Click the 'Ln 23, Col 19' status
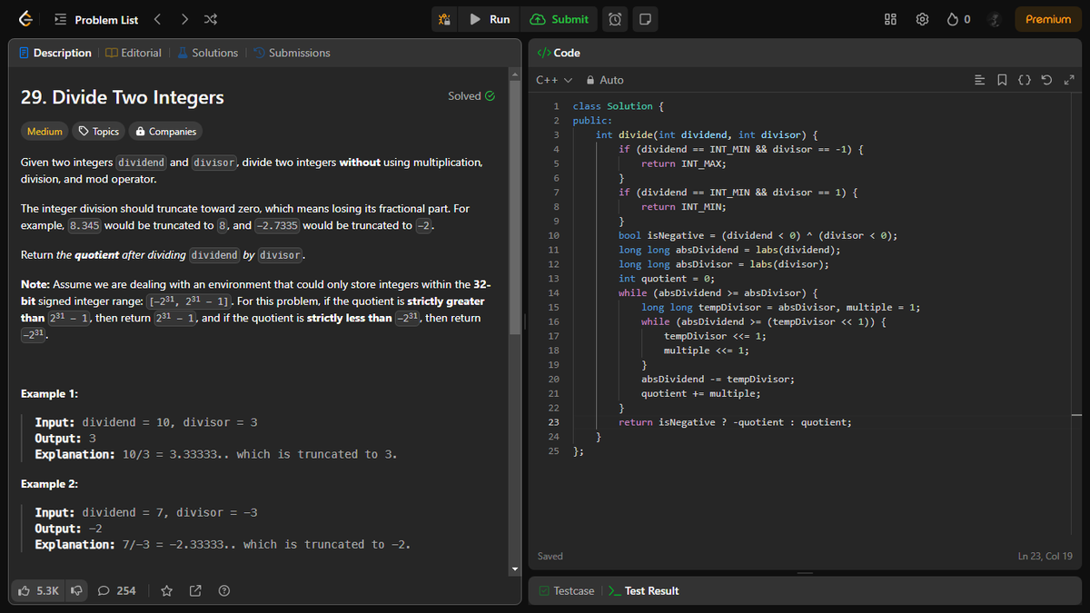 click(1045, 556)
